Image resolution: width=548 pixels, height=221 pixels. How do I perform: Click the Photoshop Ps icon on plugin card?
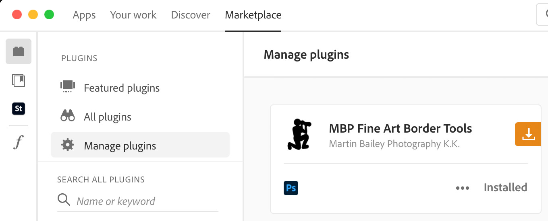pyautogui.click(x=291, y=188)
